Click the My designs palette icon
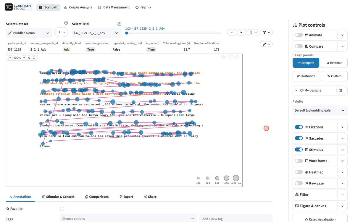Image resolution: width=355 pixels, height=222 pixels. pyautogui.click(x=302, y=90)
